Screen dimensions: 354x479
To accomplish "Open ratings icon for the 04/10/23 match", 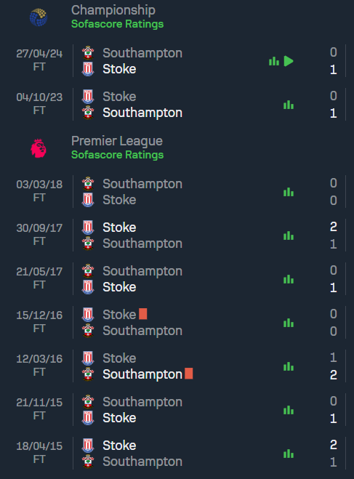I will [x=289, y=105].
